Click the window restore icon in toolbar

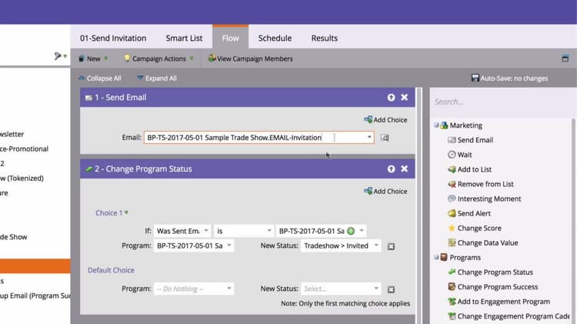pos(565,58)
